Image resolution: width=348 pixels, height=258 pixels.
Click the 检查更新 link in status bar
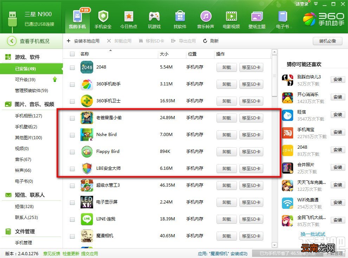pos(71,253)
